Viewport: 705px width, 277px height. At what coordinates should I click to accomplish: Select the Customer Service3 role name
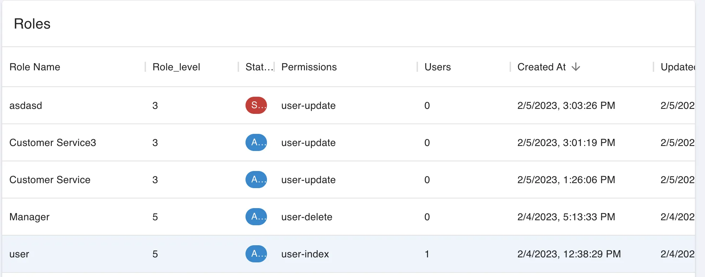pos(53,142)
